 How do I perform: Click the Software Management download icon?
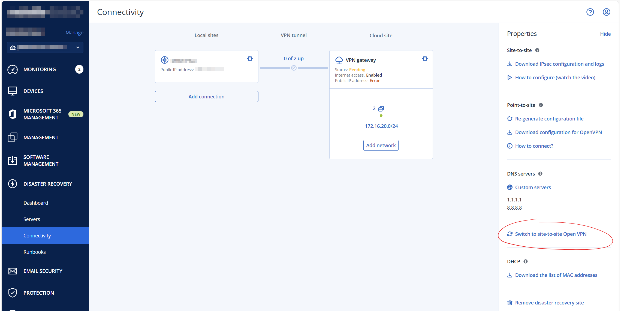[x=13, y=161]
